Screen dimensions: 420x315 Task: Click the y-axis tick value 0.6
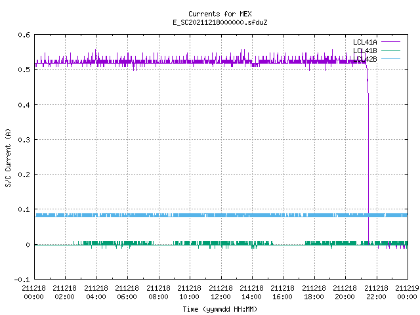(x=24, y=35)
